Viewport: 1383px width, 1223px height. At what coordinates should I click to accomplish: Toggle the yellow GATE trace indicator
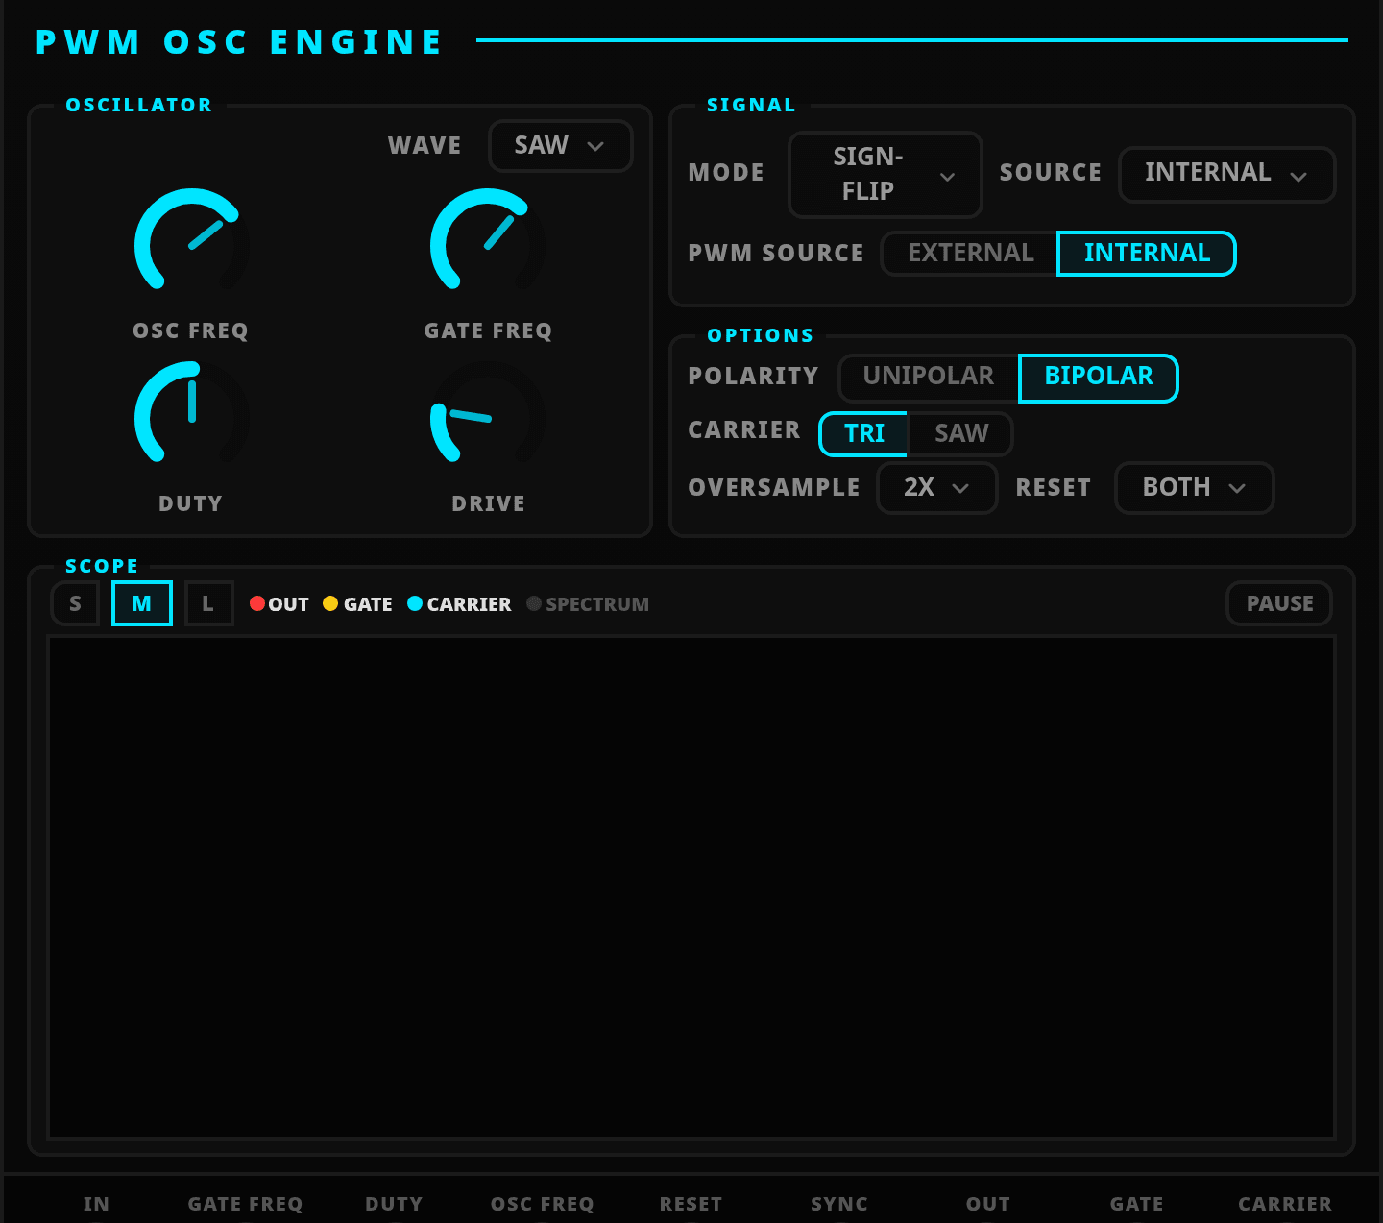[357, 604]
